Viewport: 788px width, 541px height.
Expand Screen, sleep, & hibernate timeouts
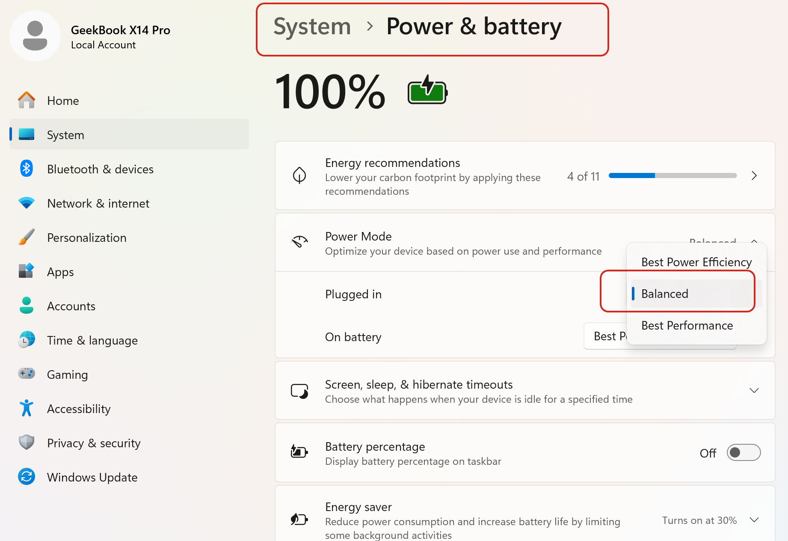tap(754, 390)
